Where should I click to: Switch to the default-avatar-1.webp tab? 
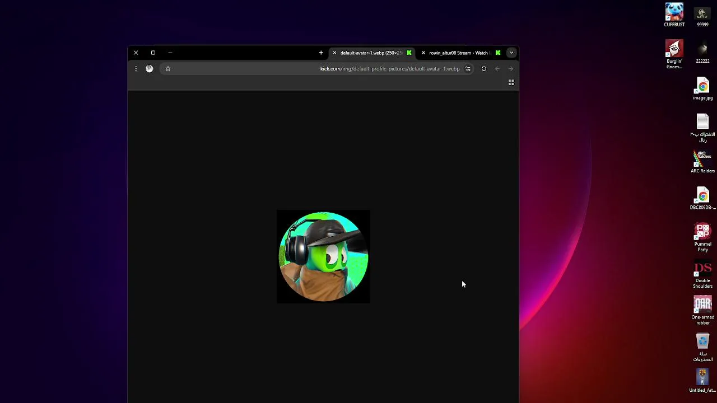[373, 53]
